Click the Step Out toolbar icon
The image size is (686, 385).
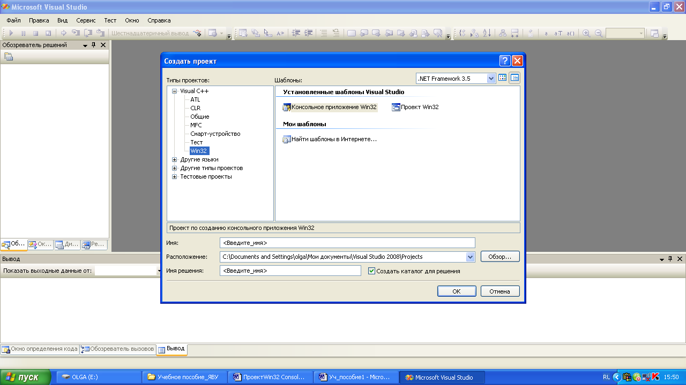pyautogui.click(x=100, y=33)
